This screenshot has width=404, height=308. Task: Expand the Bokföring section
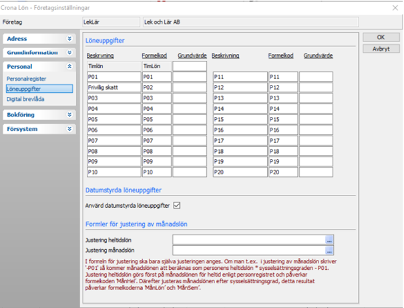69,115
